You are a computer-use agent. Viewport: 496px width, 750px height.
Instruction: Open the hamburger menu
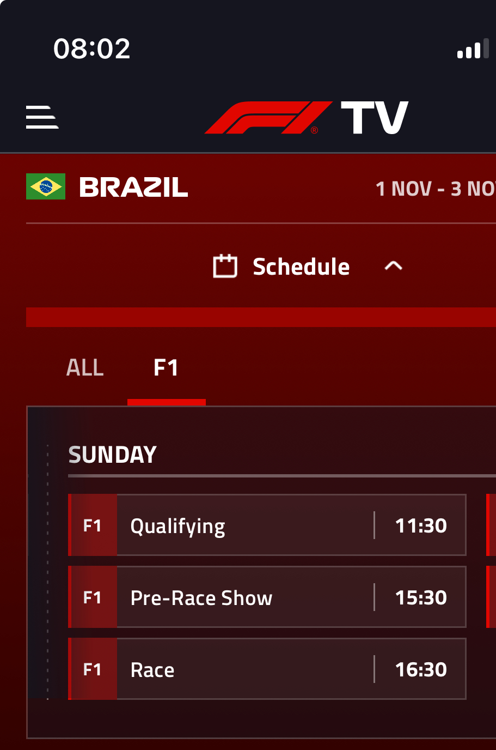tap(42, 117)
